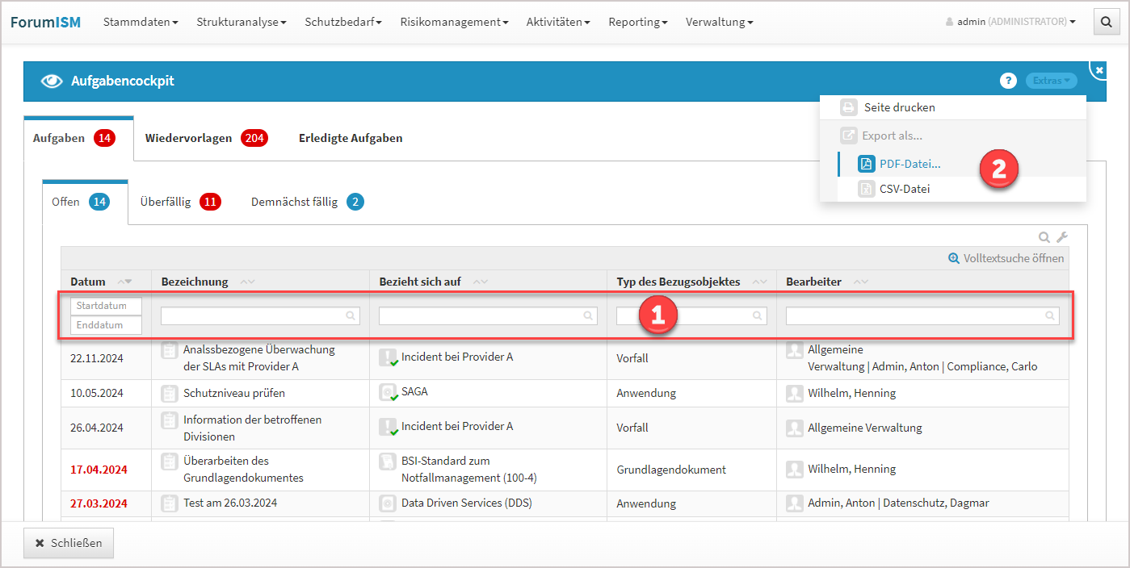Click the small magnifier icon above table
Image resolution: width=1130 pixels, height=568 pixels.
pos(1044,237)
